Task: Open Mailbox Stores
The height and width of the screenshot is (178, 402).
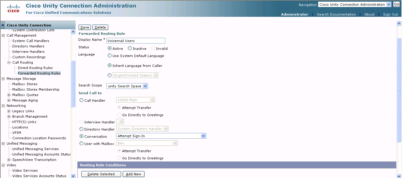Action: click(x=25, y=84)
